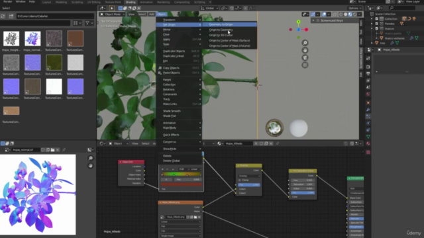The image size is (424, 238).
Task: Open the Shading workspace tab
Action: (x=131, y=2)
